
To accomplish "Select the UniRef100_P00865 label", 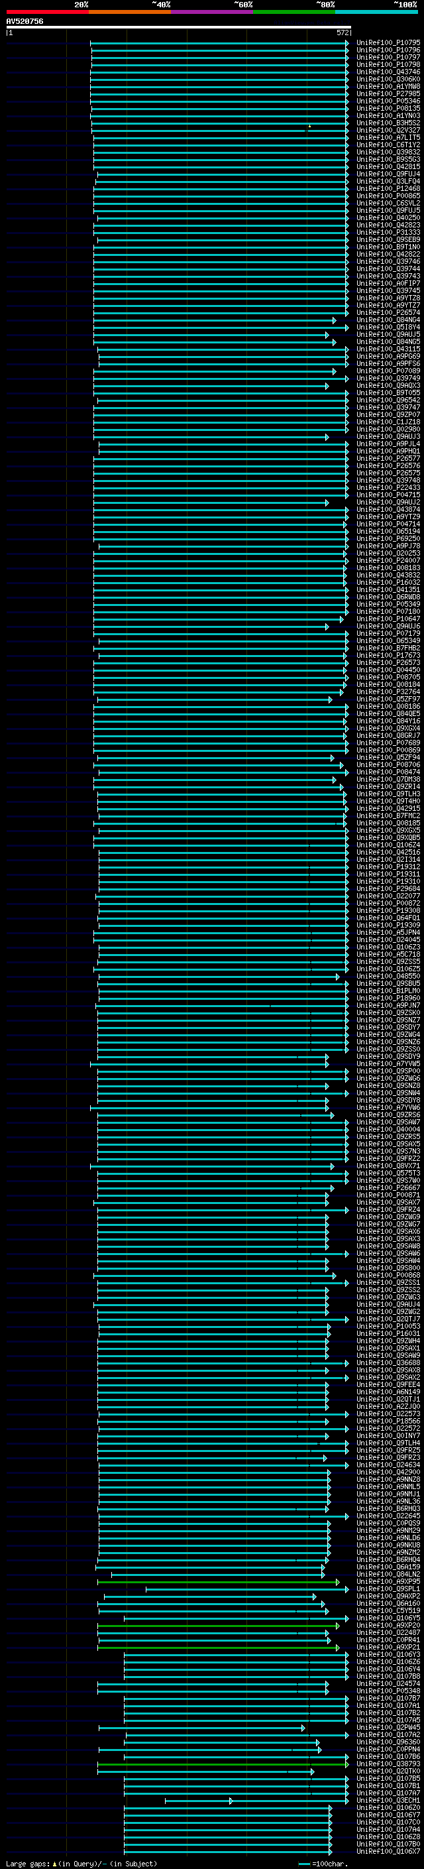I will [x=388, y=196].
